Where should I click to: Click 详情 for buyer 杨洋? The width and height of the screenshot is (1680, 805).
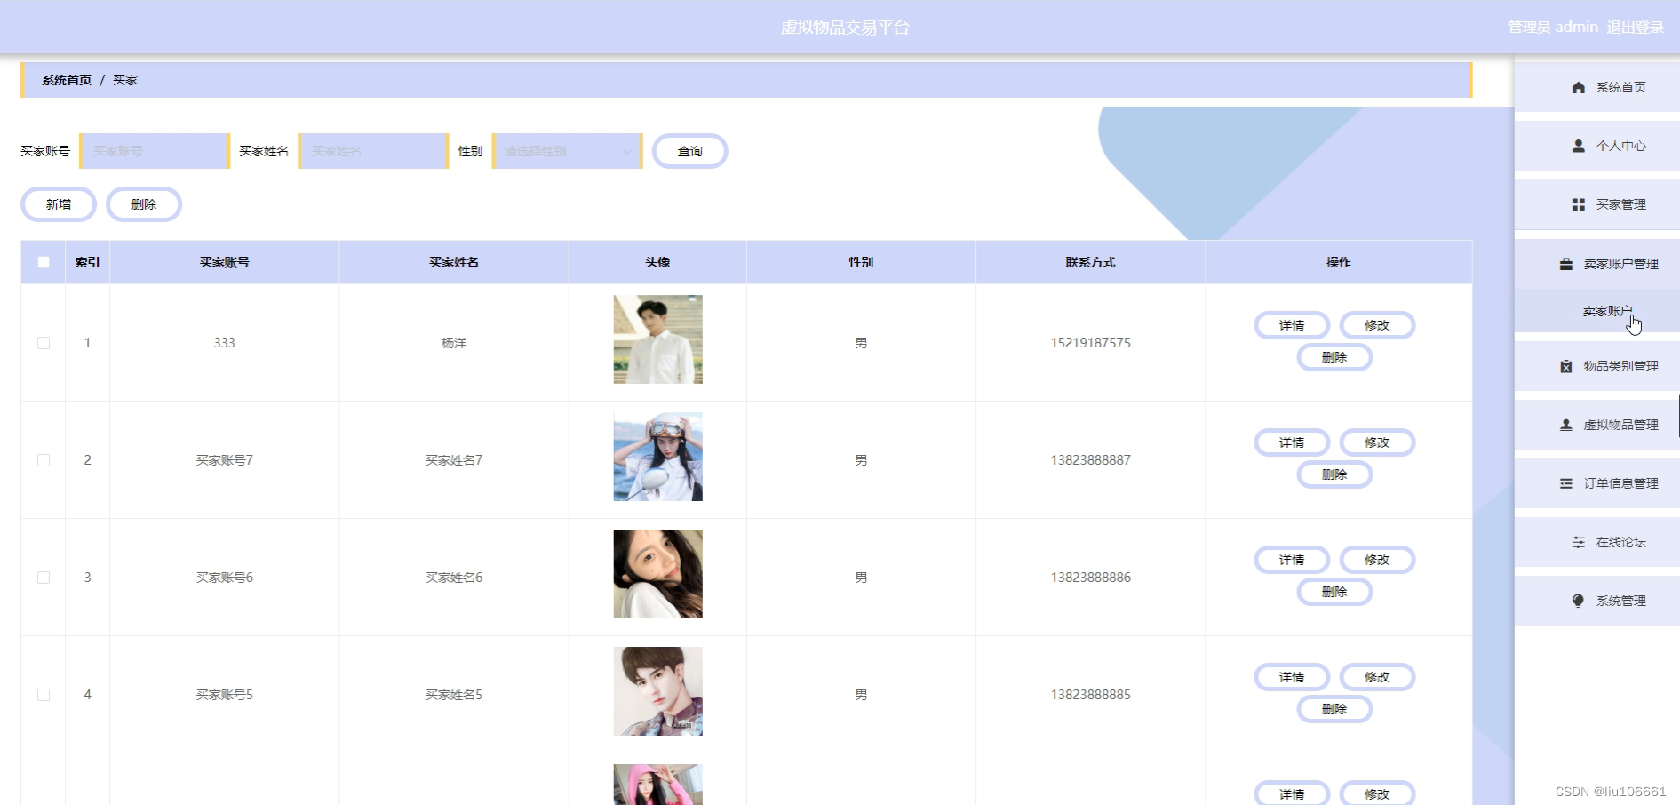pyautogui.click(x=1292, y=325)
